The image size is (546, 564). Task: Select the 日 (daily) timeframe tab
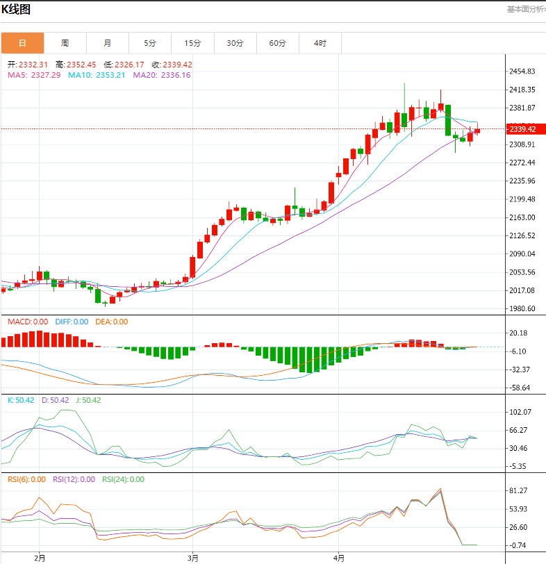point(22,43)
